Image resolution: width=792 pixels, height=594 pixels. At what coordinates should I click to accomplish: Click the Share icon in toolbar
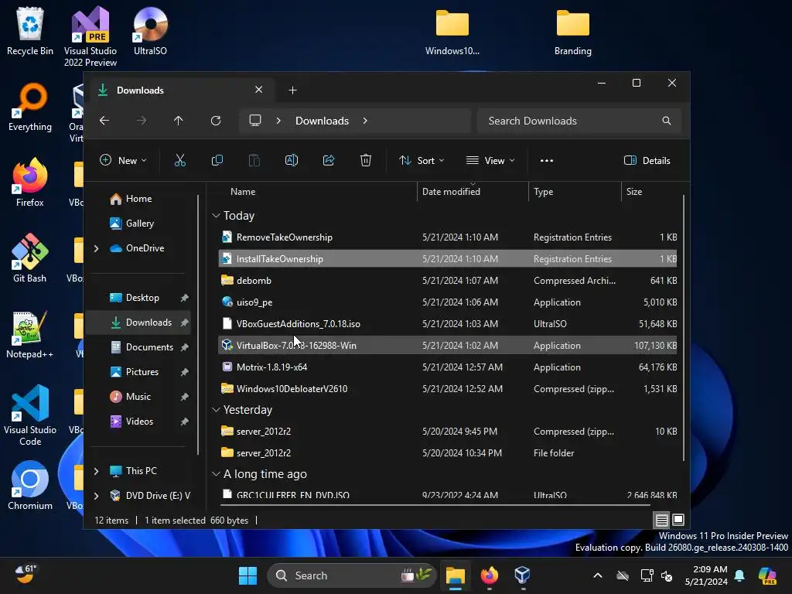pos(328,161)
